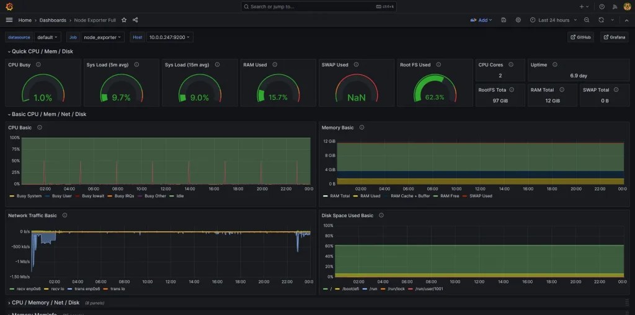The image size is (635, 315).
Task: Click RAM Total panel info icon
Action: pos(562,89)
